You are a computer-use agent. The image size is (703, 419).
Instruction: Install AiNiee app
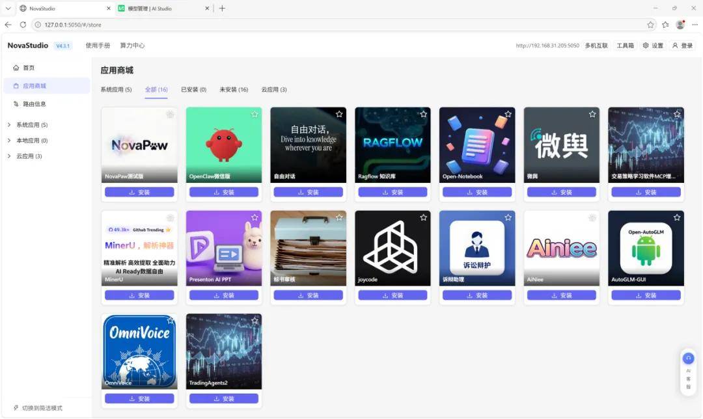coord(561,295)
